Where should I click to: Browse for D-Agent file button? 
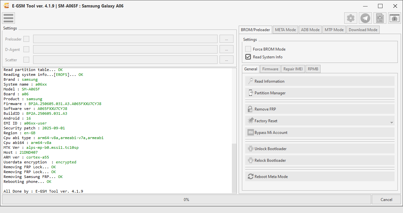click(x=226, y=49)
